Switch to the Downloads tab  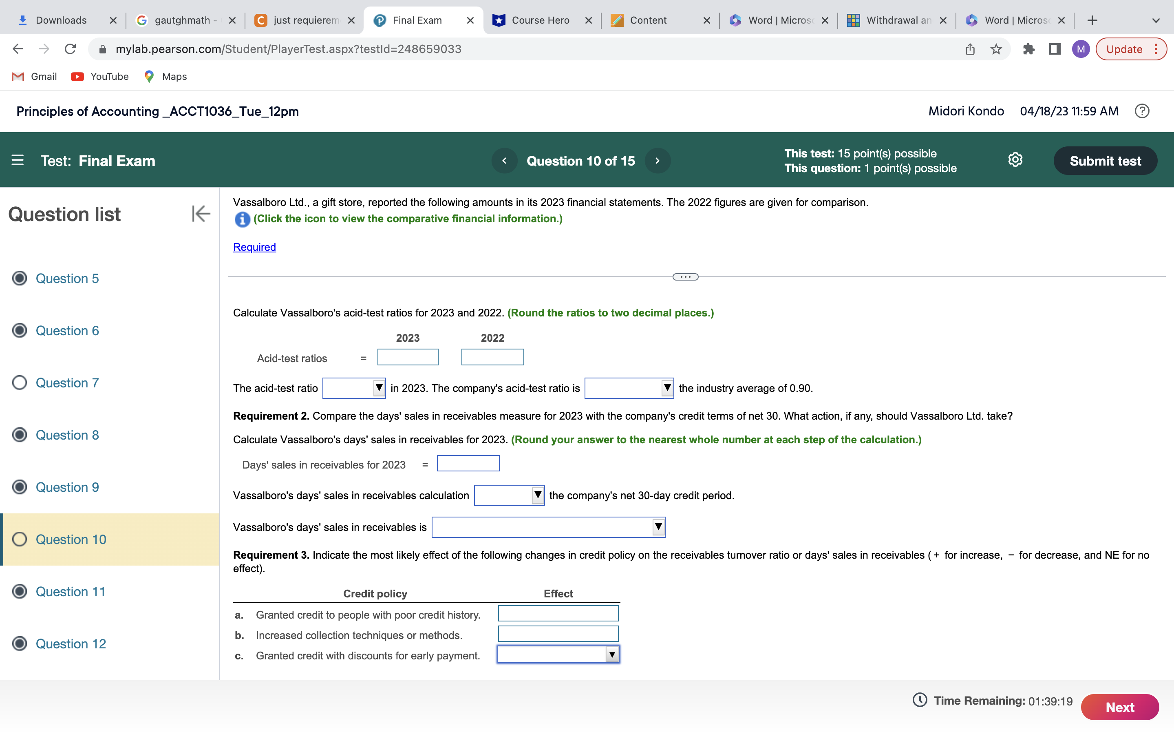click(61, 20)
